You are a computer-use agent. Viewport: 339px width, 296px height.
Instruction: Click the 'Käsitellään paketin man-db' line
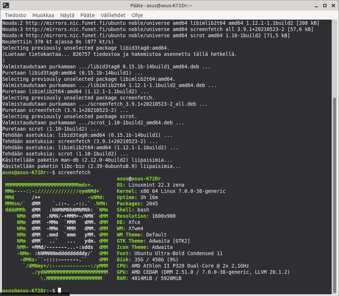87,160
